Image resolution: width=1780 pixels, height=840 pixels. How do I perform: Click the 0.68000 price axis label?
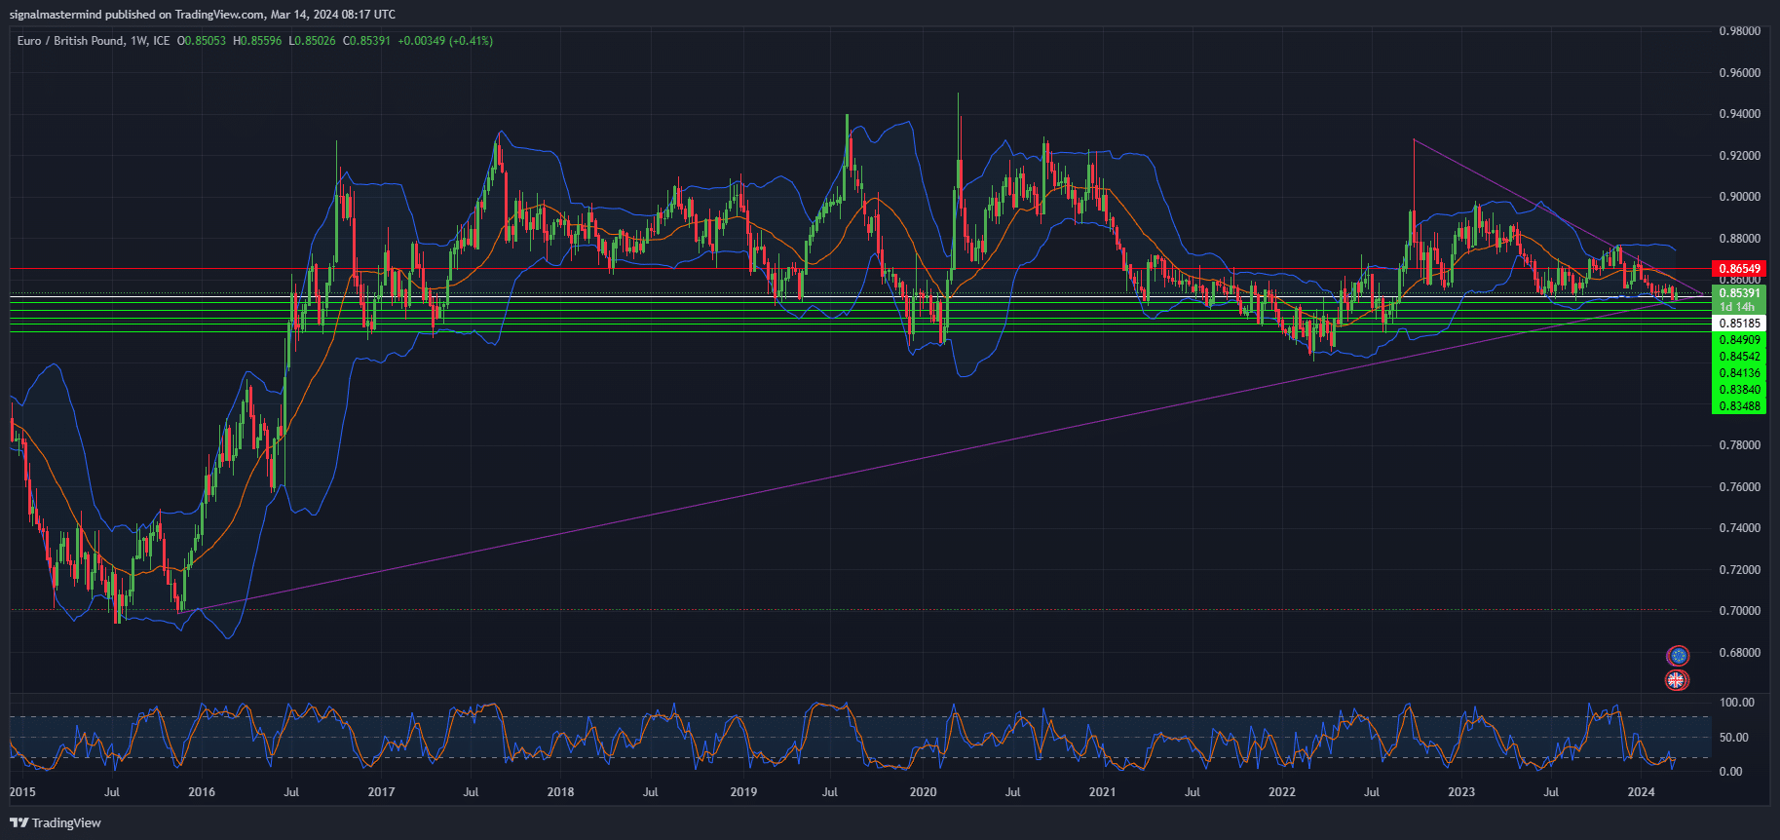(1739, 653)
